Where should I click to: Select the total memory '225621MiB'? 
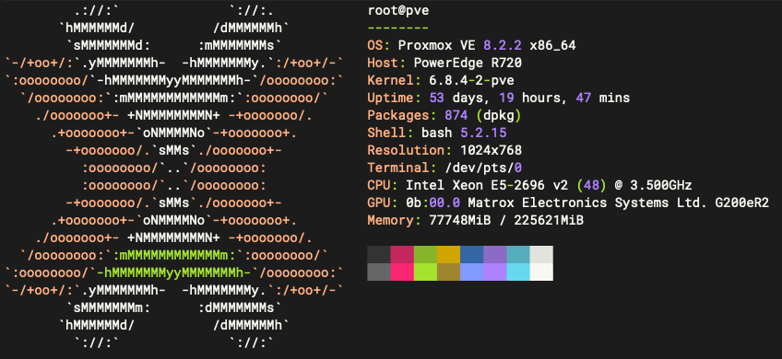pyautogui.click(x=549, y=220)
